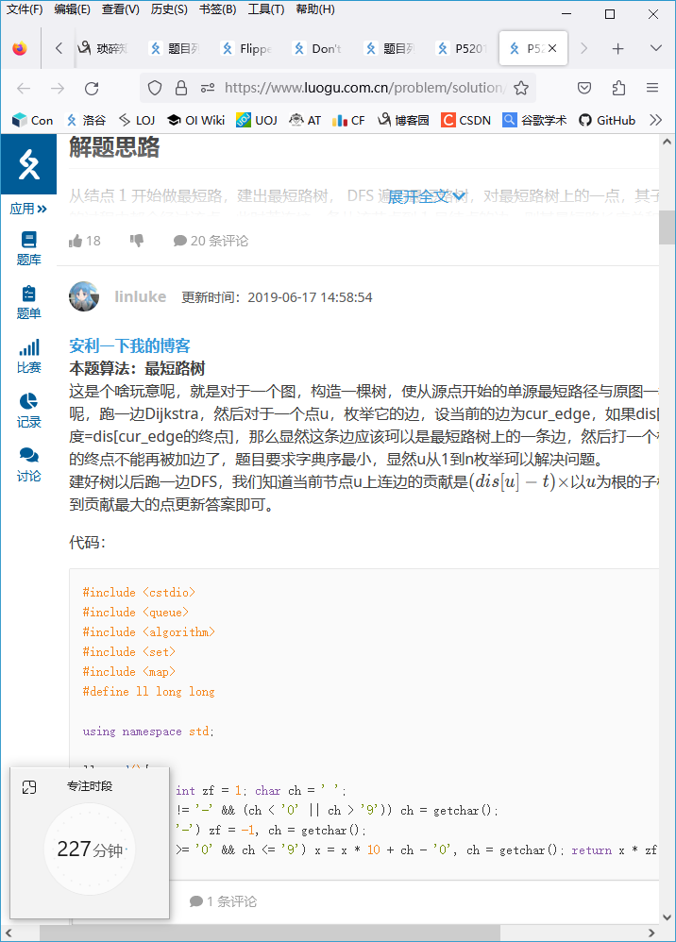Click the scroll down arrow
The image size is (676, 942).
pos(667,917)
